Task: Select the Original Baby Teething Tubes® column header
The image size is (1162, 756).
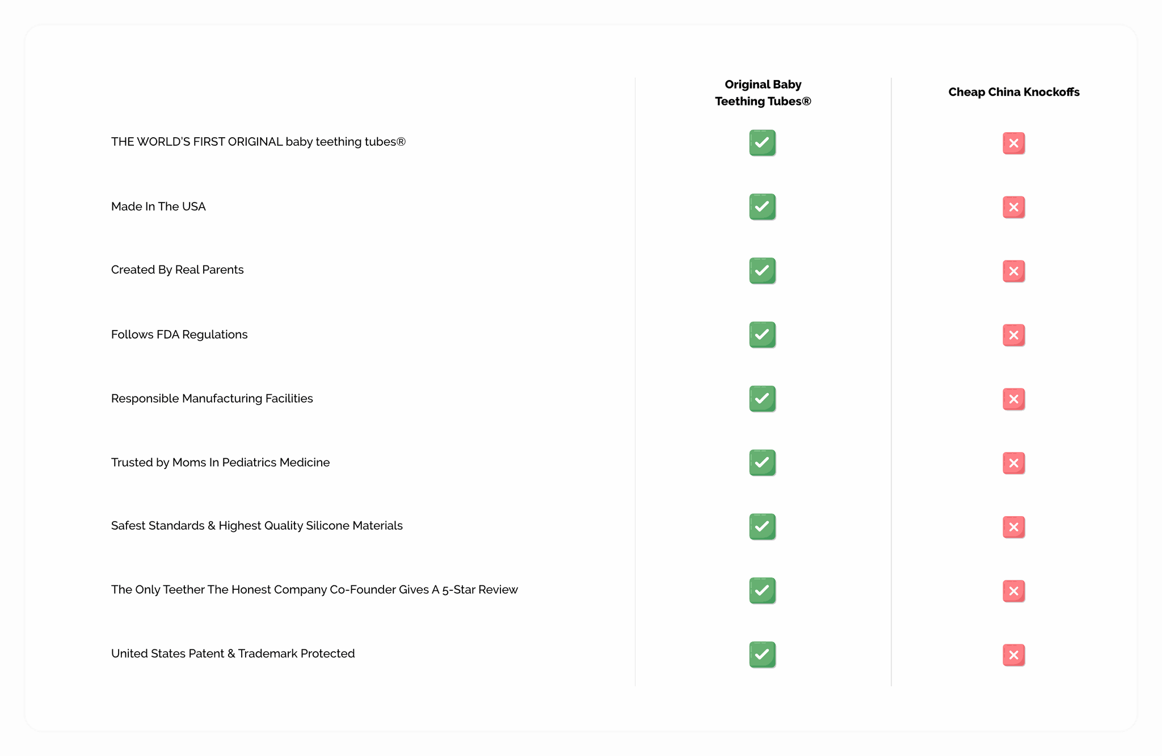Action: [763, 93]
